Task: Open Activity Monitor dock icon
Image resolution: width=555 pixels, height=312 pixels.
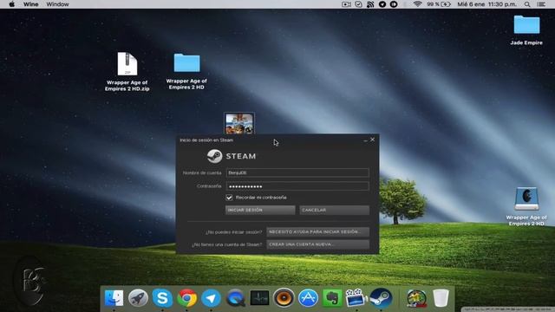Action: [259, 298]
